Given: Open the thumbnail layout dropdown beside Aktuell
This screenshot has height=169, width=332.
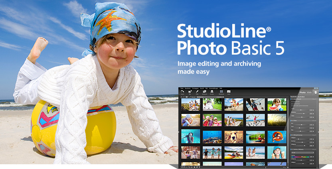Looking at the screenshot, I should [187, 97].
